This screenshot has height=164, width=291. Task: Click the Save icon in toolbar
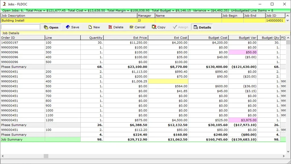click(68, 27)
